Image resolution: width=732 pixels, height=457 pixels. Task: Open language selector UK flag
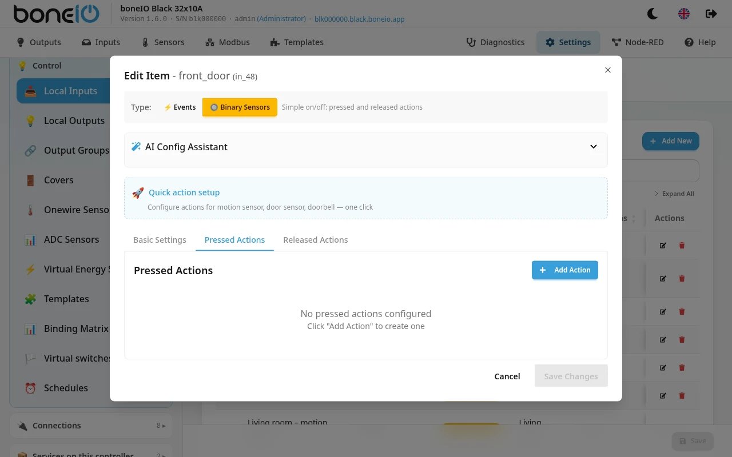(x=684, y=13)
